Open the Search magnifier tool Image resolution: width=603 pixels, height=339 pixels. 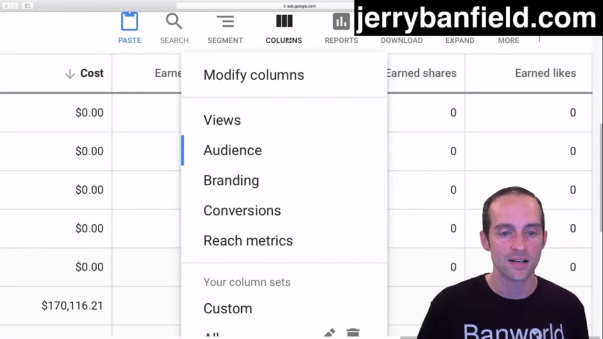click(174, 21)
